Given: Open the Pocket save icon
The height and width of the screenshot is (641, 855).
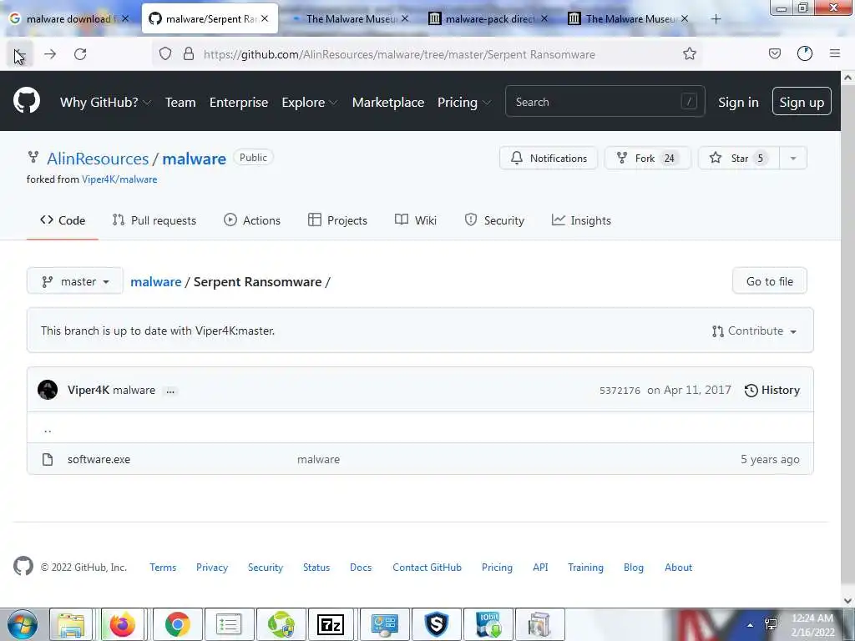Looking at the screenshot, I should [x=774, y=53].
